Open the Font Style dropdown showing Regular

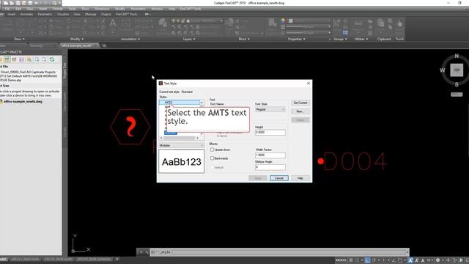270,109
